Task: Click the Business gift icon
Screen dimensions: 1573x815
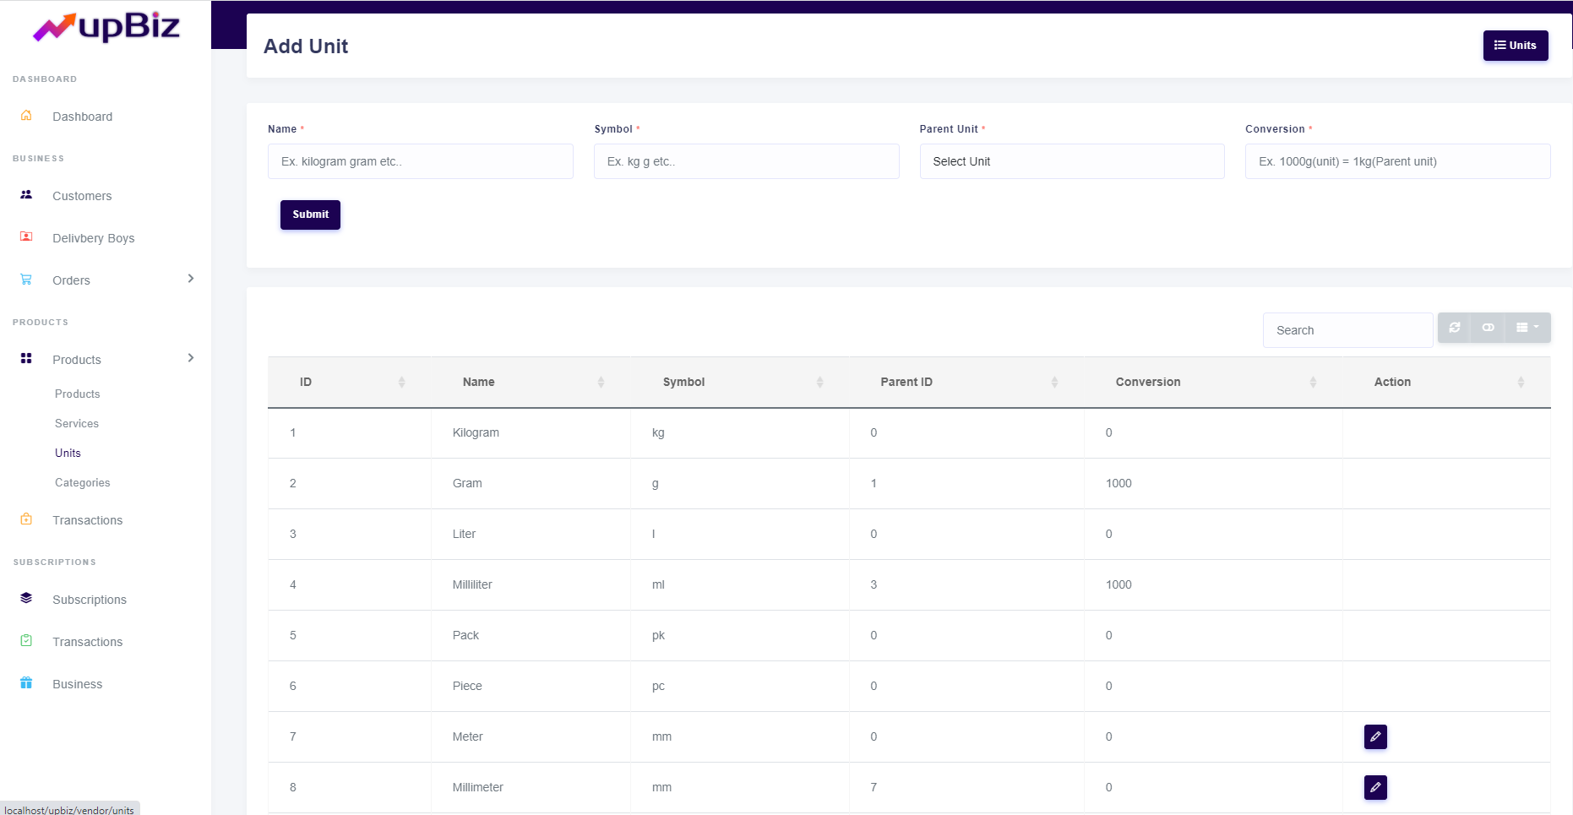Action: click(26, 683)
